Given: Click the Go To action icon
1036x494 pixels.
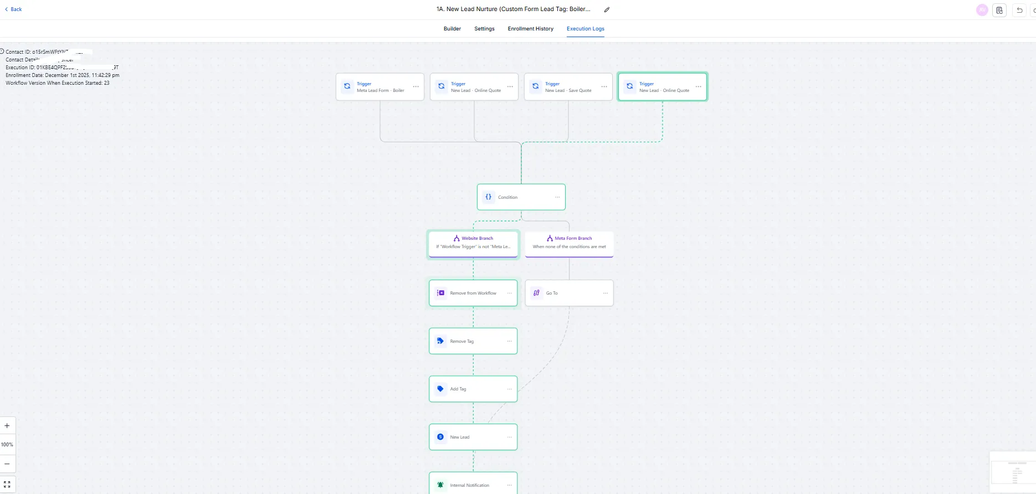Looking at the screenshot, I should click(536, 293).
